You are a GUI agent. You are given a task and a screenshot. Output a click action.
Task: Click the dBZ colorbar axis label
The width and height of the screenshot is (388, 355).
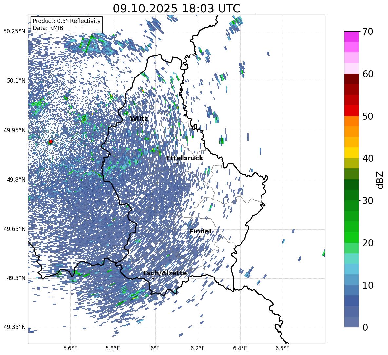(x=380, y=180)
